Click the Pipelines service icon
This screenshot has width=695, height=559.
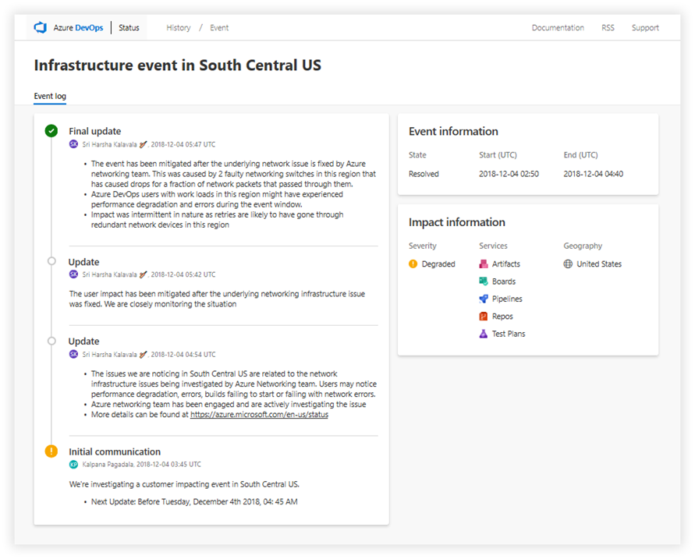[484, 299]
